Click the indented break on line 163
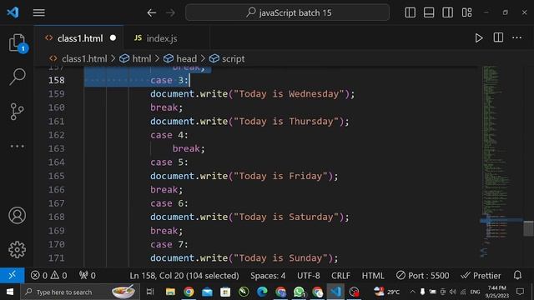 tap(189, 148)
